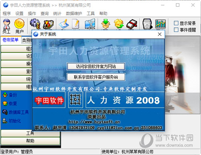Click the 初始化 label in sidebar

click(x=15, y=121)
